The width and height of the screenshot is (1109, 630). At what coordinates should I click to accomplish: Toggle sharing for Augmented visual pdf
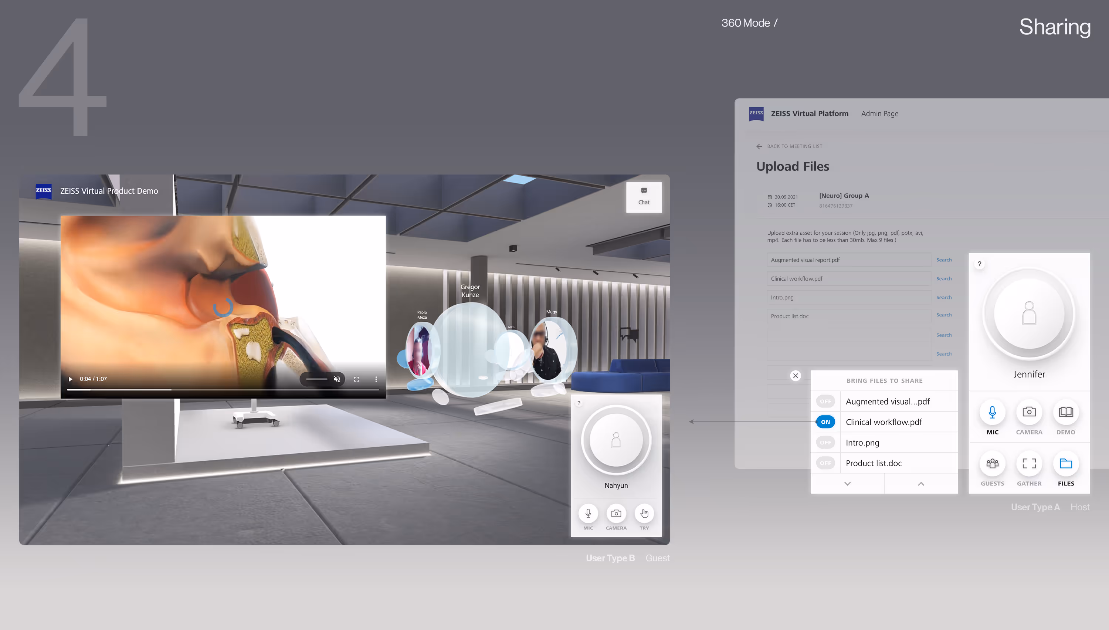click(825, 402)
